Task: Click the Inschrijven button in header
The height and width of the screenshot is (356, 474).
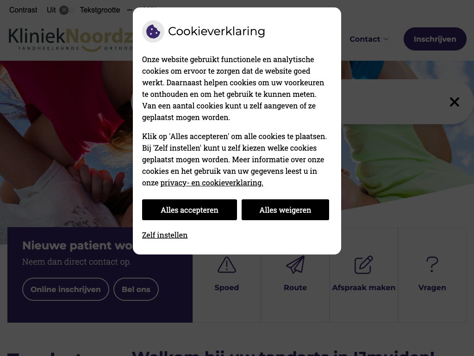Action: point(435,39)
